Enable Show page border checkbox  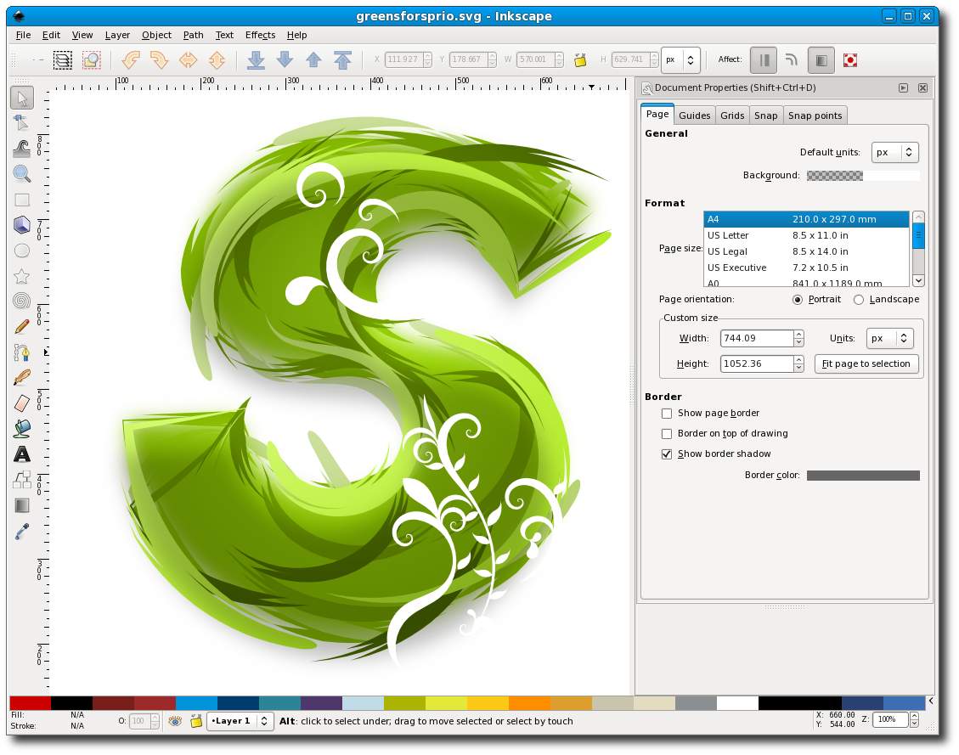pyautogui.click(x=667, y=414)
